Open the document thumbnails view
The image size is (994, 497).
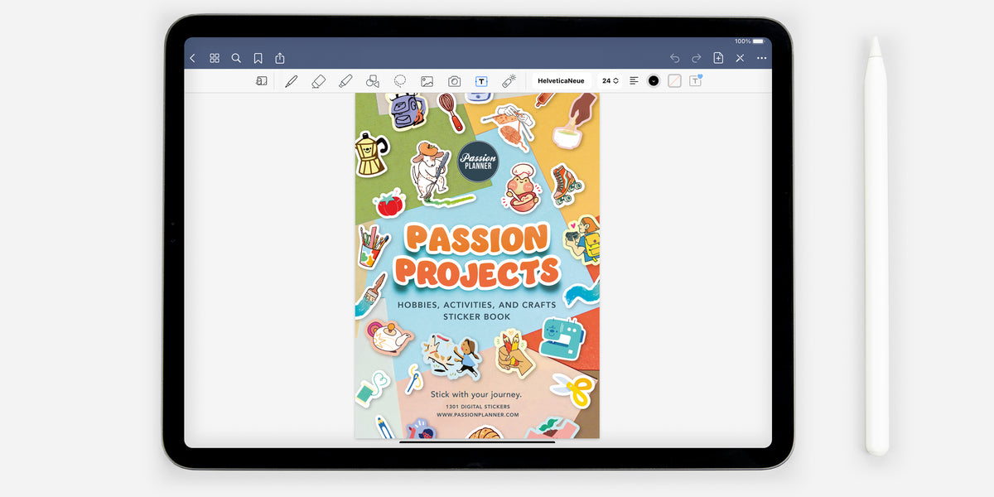[214, 58]
